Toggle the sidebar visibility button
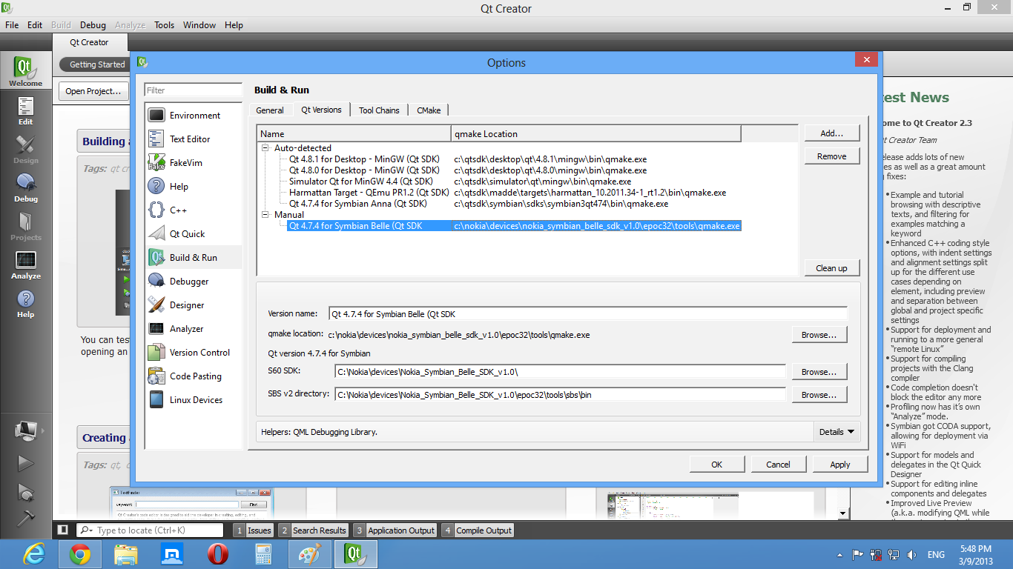Screen dimensions: 1013x569 tap(63, 530)
